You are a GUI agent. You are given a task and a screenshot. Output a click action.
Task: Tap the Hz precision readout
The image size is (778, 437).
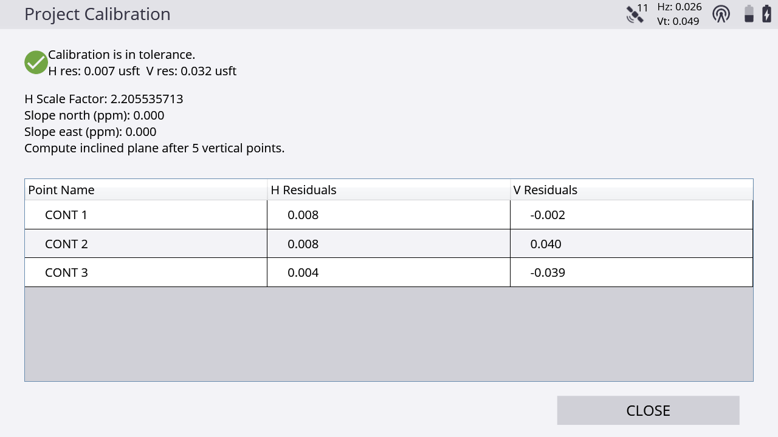680,7
